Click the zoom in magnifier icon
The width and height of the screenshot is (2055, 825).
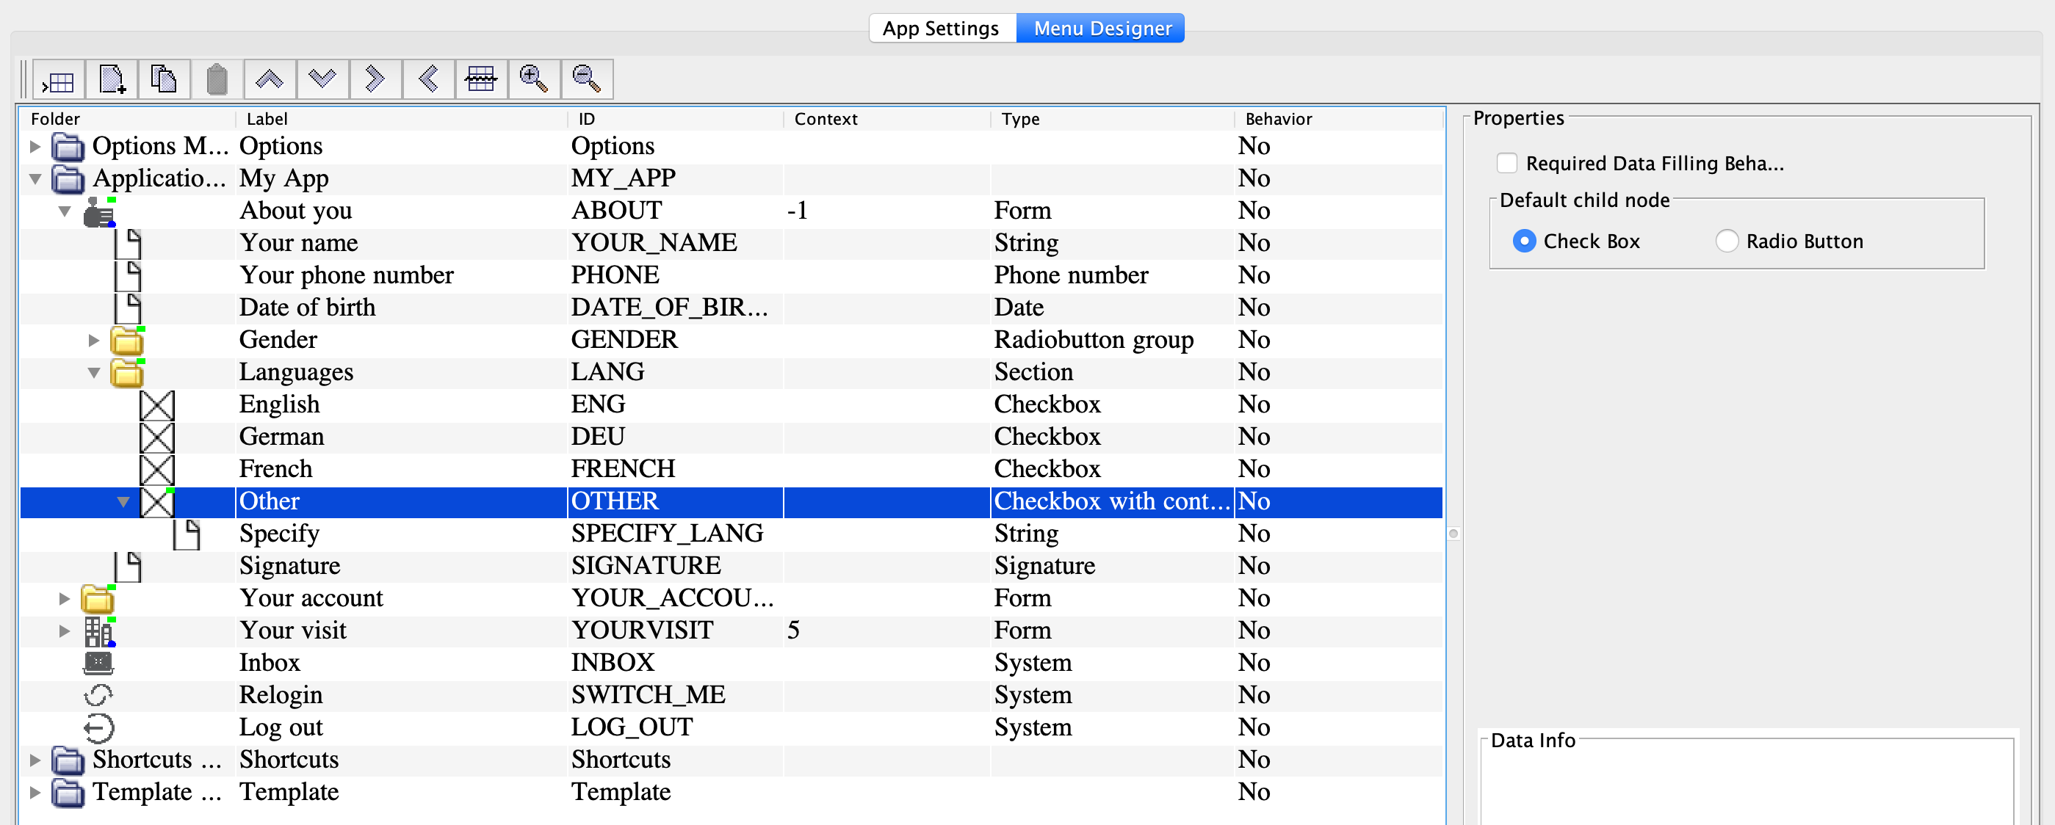coord(534,80)
